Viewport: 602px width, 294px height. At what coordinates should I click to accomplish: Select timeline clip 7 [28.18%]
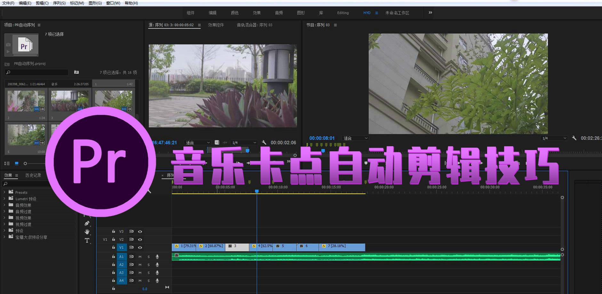click(x=342, y=247)
